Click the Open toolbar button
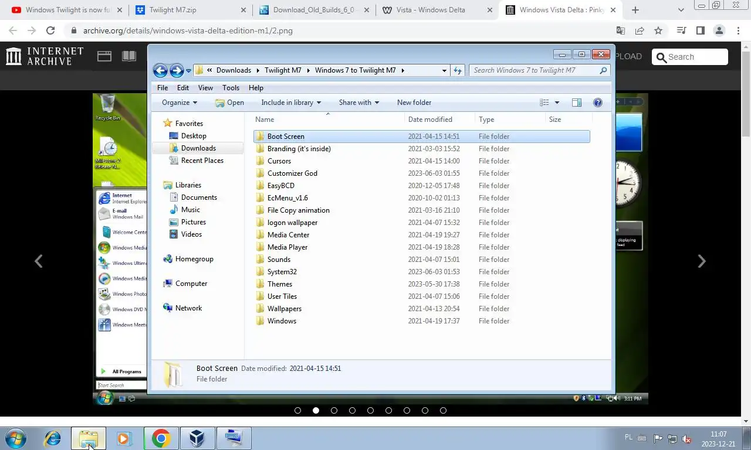 (x=229, y=103)
